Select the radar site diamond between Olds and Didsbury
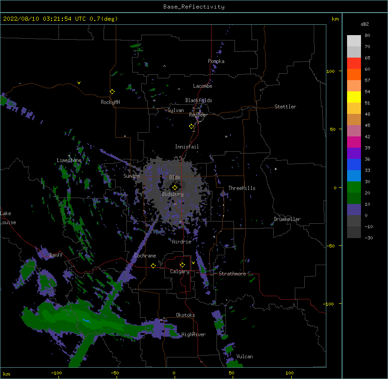 [175, 188]
